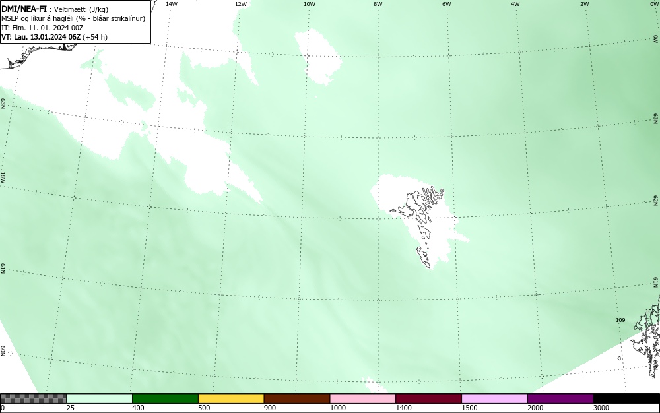Click the light pink 1000–1400 legend swatch

(x=363, y=398)
